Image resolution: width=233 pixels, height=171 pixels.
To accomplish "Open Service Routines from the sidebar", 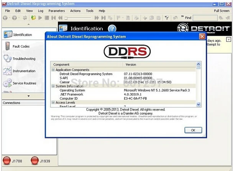I will click(x=24, y=83).
